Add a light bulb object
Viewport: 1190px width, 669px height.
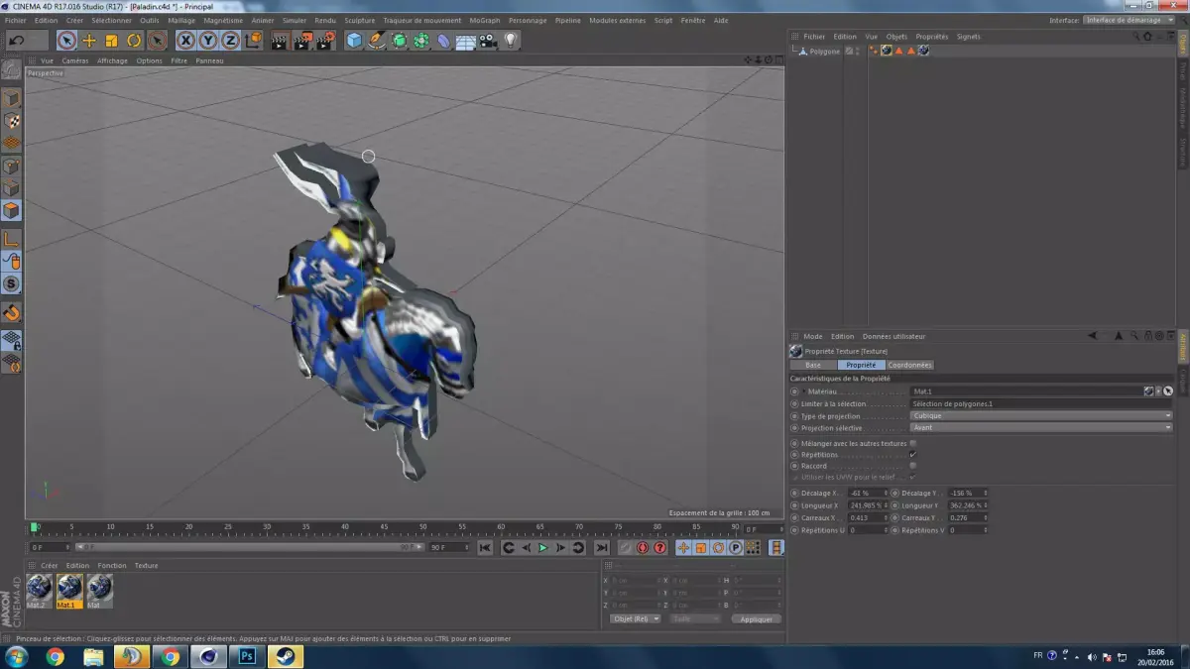pyautogui.click(x=511, y=41)
